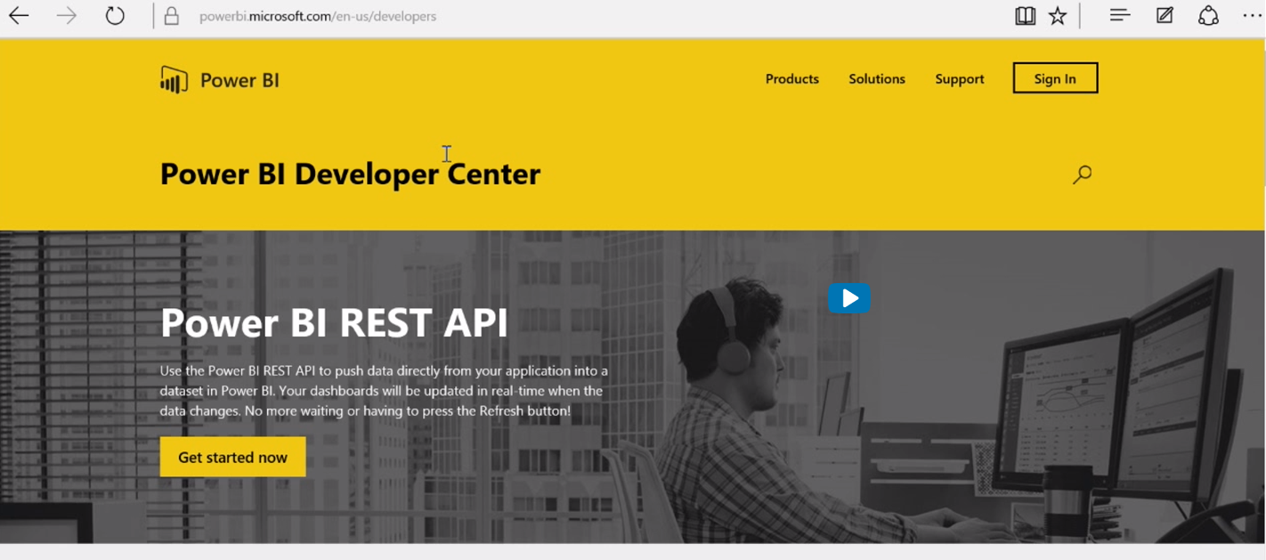Open reading view book icon
The height and width of the screenshot is (560, 1266).
click(1025, 16)
